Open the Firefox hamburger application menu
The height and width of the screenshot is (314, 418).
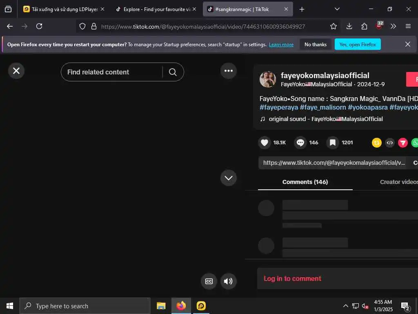coord(408,26)
